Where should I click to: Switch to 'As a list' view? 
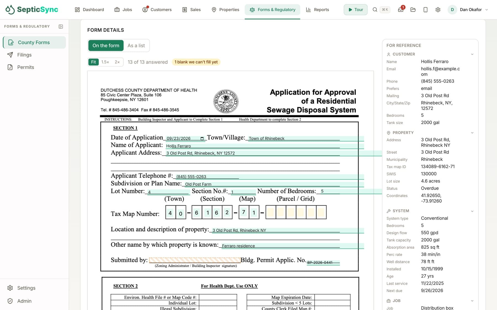click(x=136, y=45)
